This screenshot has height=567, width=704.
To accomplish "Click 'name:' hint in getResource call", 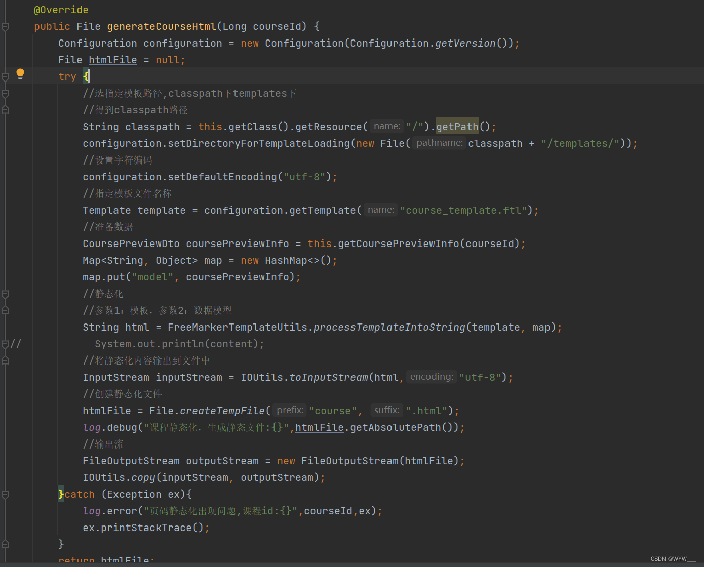I will tap(387, 126).
